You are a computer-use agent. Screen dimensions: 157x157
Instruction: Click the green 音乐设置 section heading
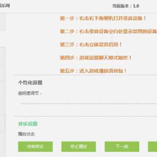pos(28,124)
